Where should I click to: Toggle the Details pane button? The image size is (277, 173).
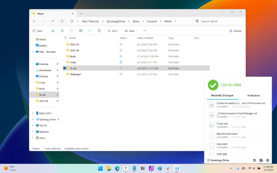pos(235,31)
